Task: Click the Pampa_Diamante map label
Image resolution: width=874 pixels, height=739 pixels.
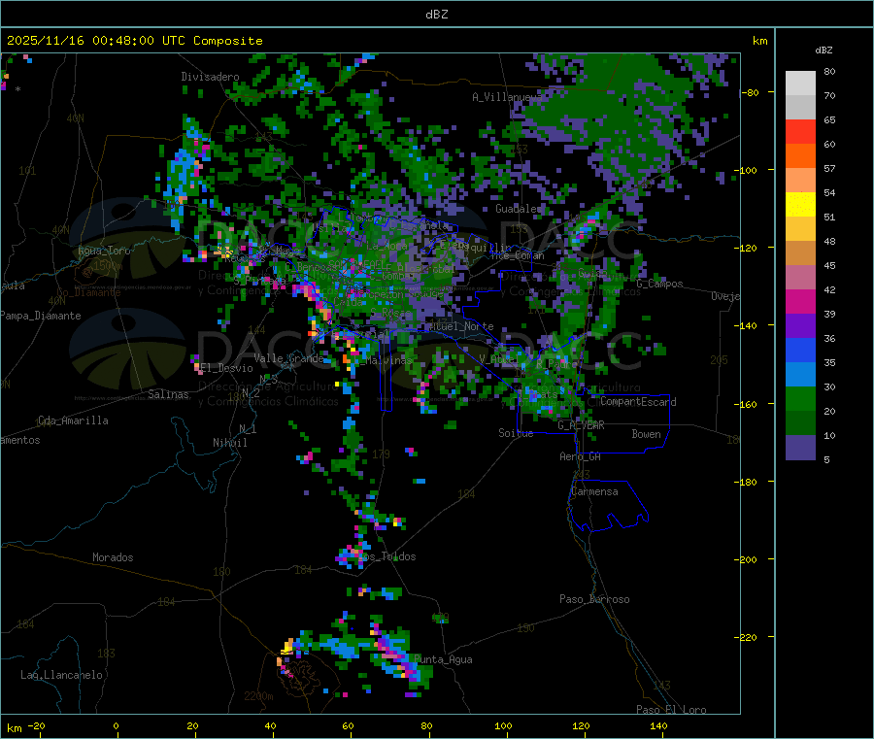Action: (40, 316)
